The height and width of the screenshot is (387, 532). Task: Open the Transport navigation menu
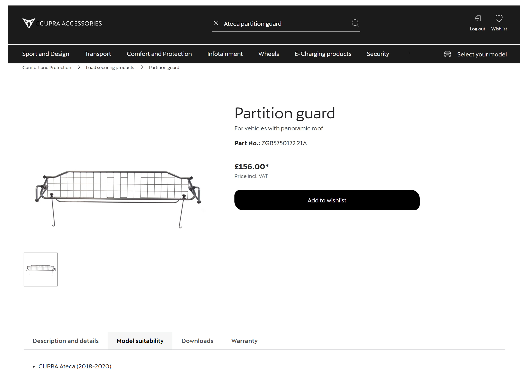[98, 54]
